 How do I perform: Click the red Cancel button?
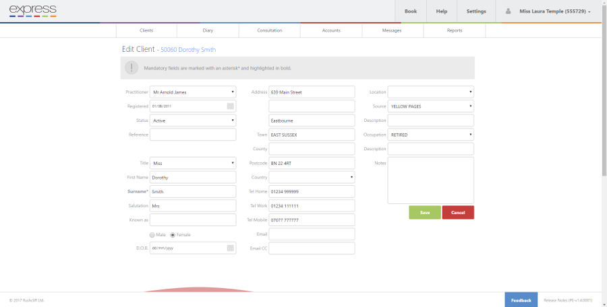pos(458,213)
